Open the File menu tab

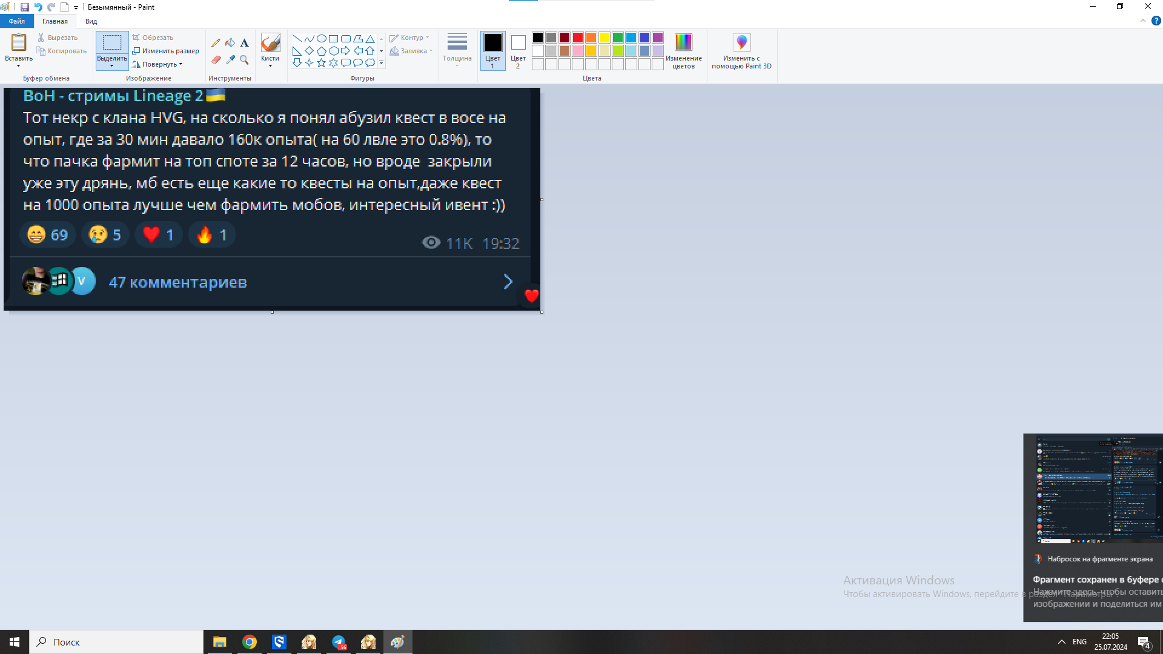tap(17, 21)
